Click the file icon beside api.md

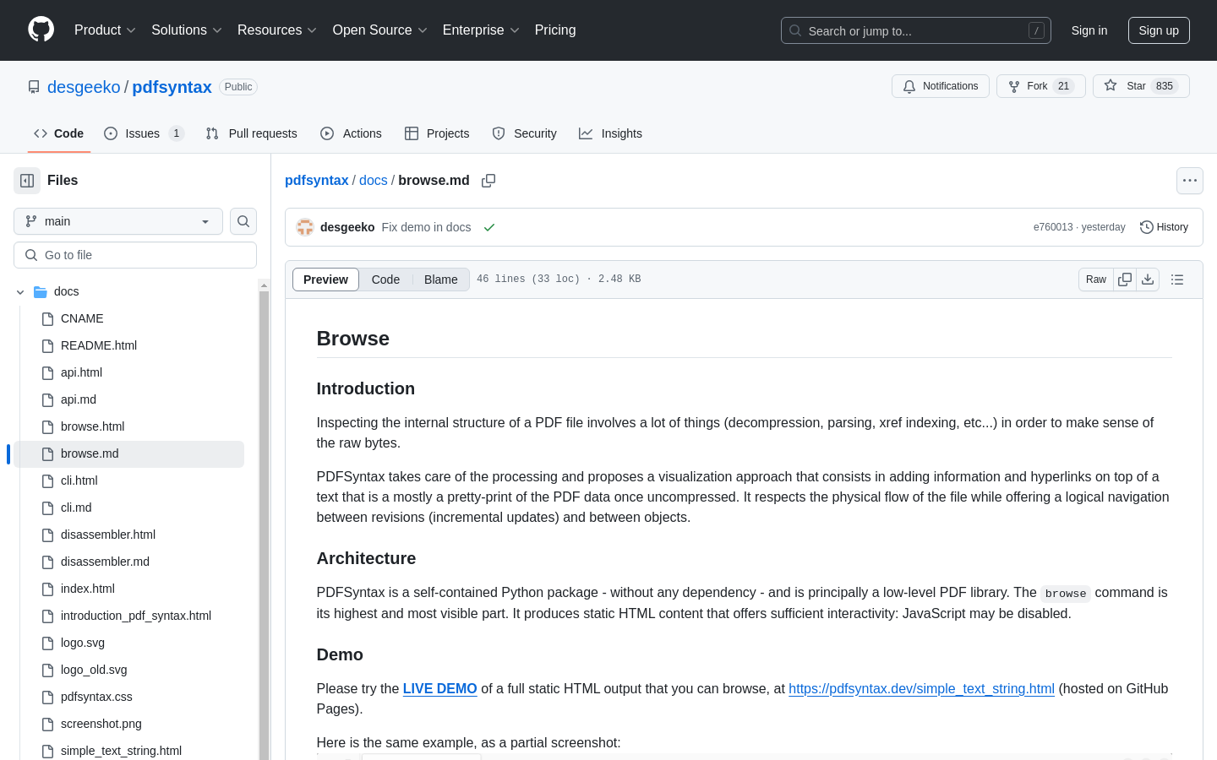point(47,400)
